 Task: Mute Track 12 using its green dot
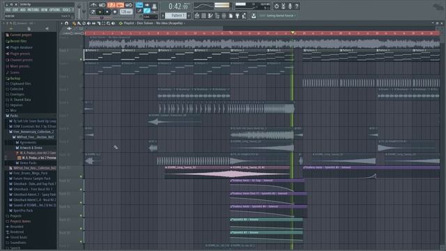click(81, 190)
